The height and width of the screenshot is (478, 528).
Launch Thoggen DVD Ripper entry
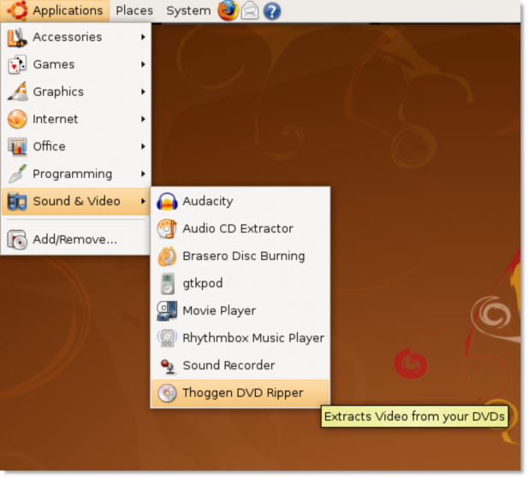240,393
